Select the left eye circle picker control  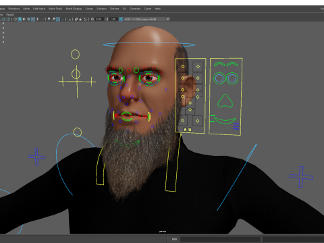[x=219, y=78]
